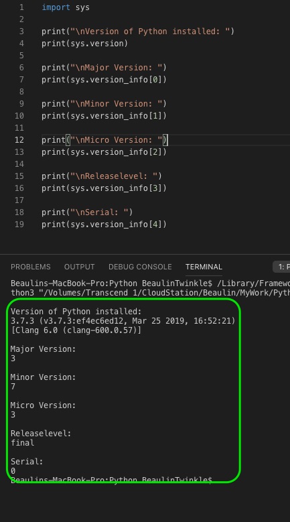This screenshot has height=522, width=290.
Task: Click line number 19 in the gutter
Action: (19, 224)
